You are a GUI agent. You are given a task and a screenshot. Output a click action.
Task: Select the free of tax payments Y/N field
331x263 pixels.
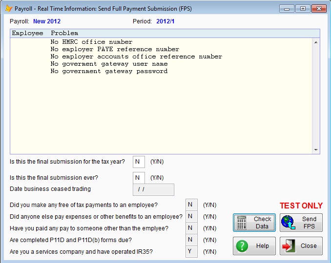(191, 205)
